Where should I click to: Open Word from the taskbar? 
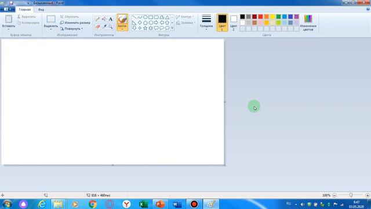177,204
